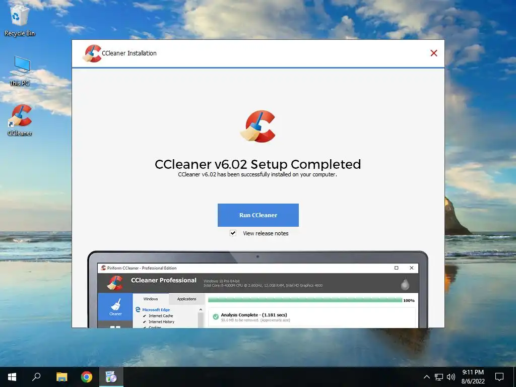Viewport: 516px width, 387px height.
Task: Select the CCleaner desktop shortcut
Action: (x=20, y=120)
